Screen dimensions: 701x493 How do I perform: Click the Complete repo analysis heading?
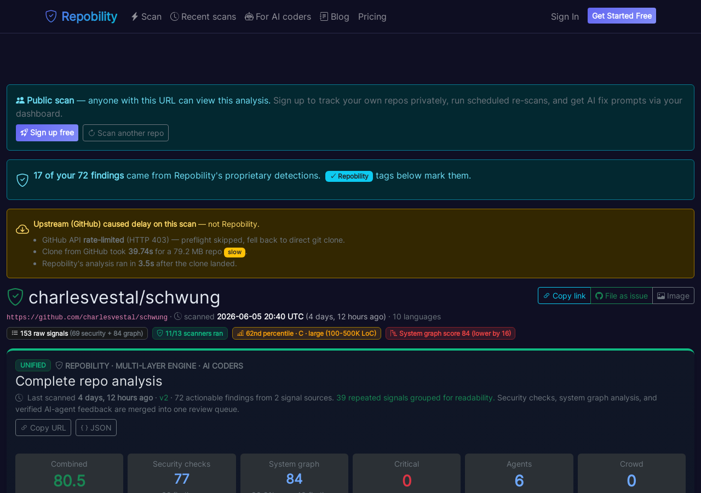[89, 381]
